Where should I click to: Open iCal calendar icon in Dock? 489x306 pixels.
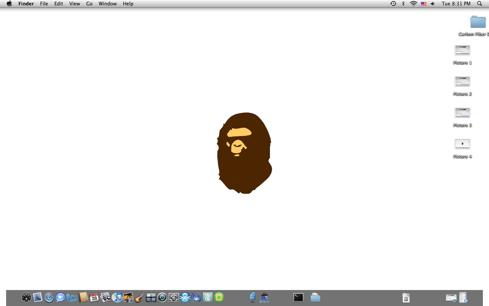point(94,297)
